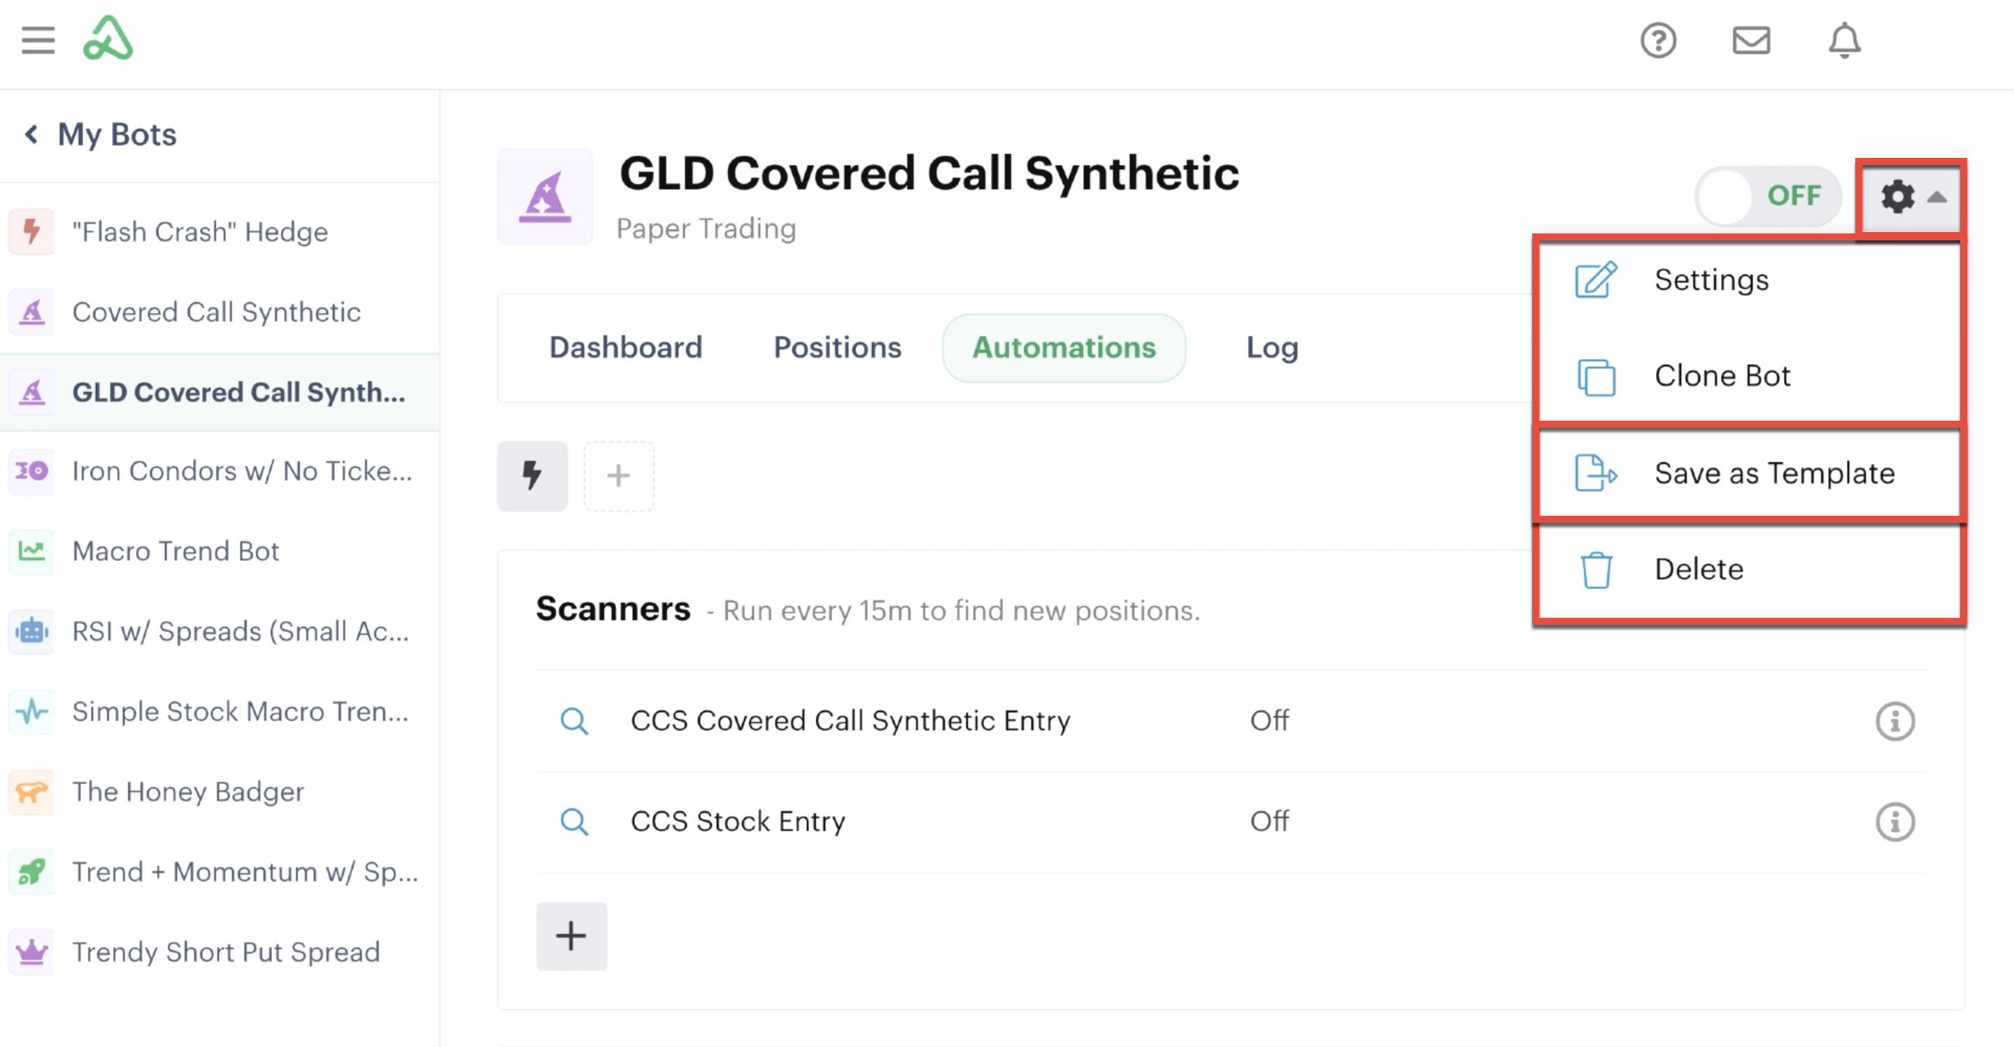
Task: Open the help question mark icon
Action: 1657,41
